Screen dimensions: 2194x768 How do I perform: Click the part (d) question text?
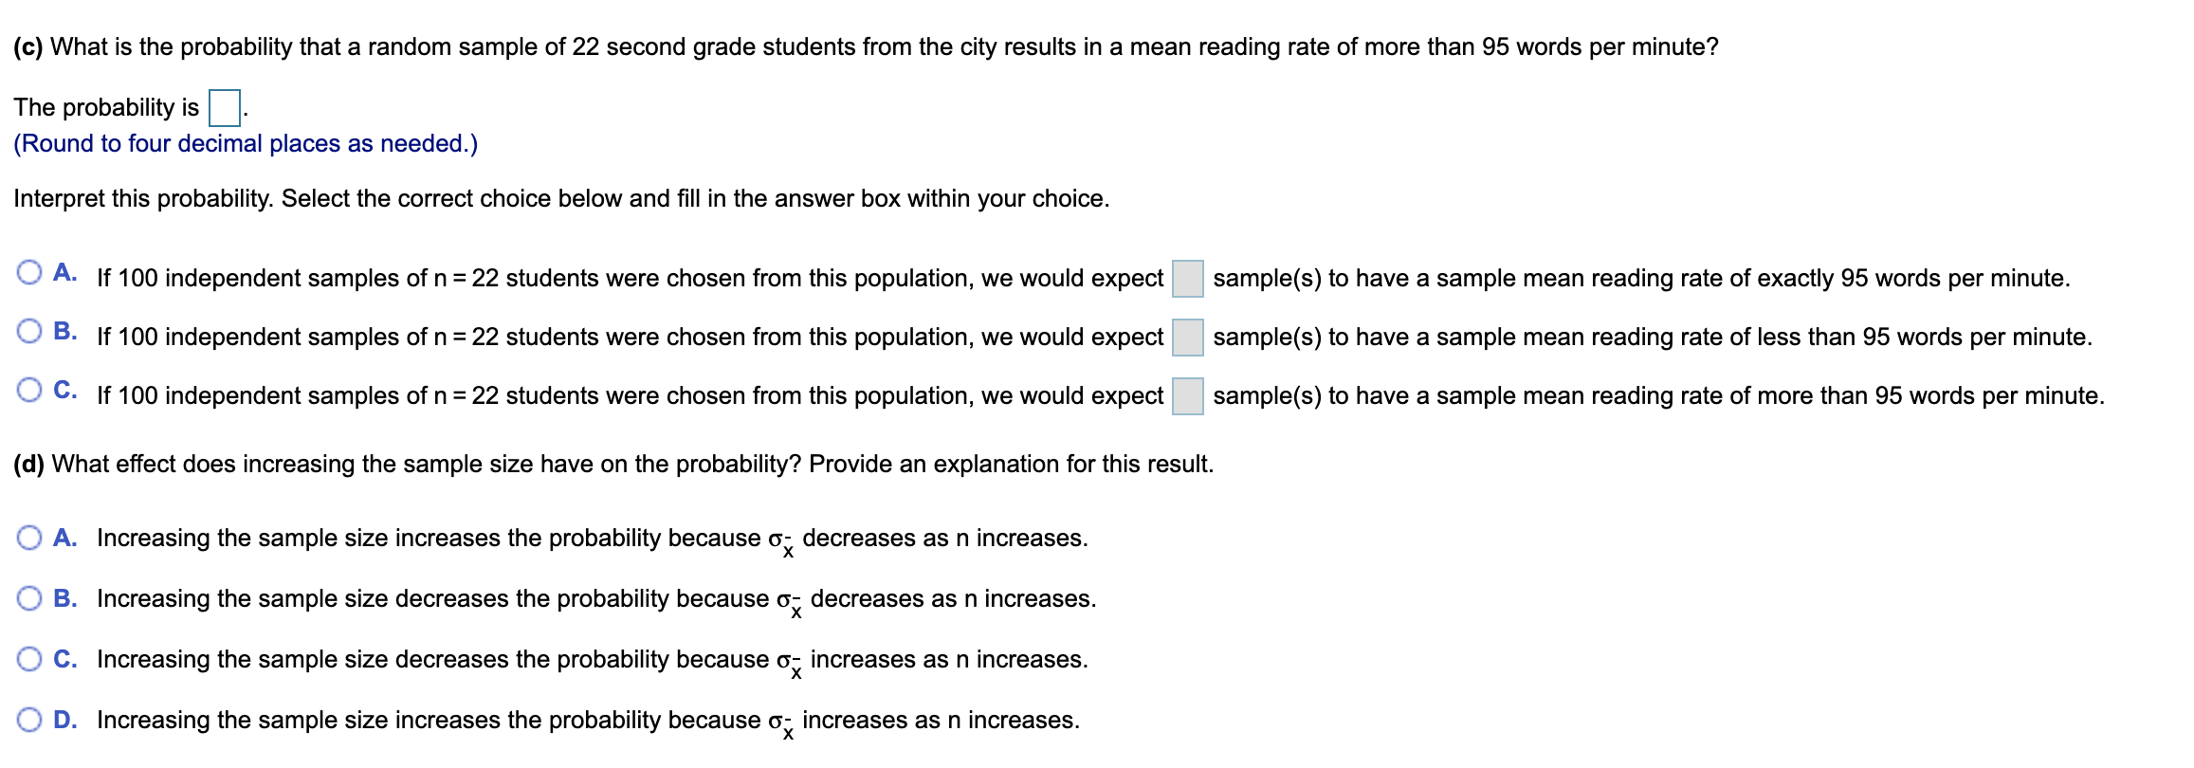point(613,465)
